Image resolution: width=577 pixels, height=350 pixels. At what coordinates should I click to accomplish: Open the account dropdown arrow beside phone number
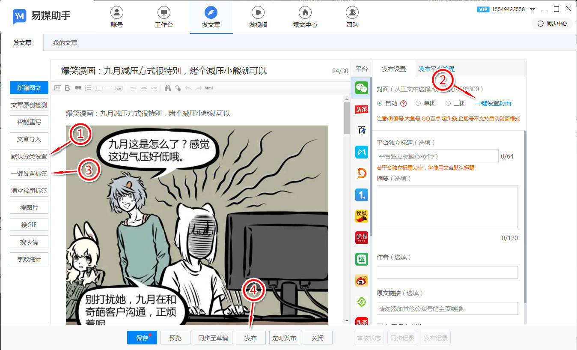coord(532,9)
